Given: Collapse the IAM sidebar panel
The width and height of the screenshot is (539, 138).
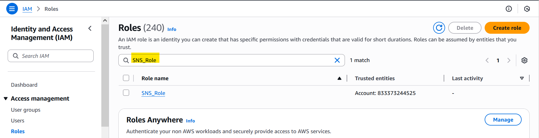Looking at the screenshot, I should click(90, 28).
